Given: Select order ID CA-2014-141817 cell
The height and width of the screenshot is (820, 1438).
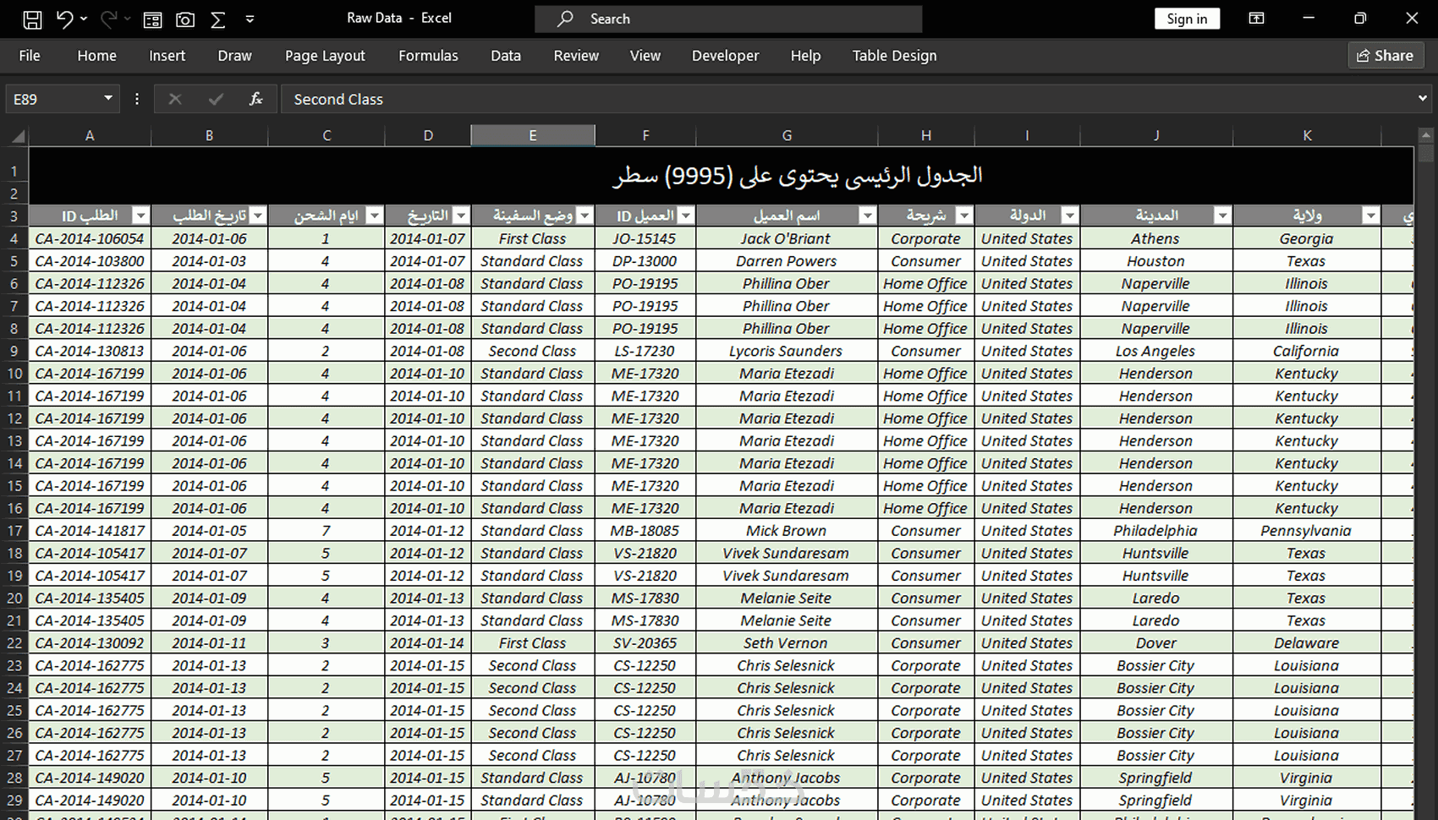Looking at the screenshot, I should 90,531.
